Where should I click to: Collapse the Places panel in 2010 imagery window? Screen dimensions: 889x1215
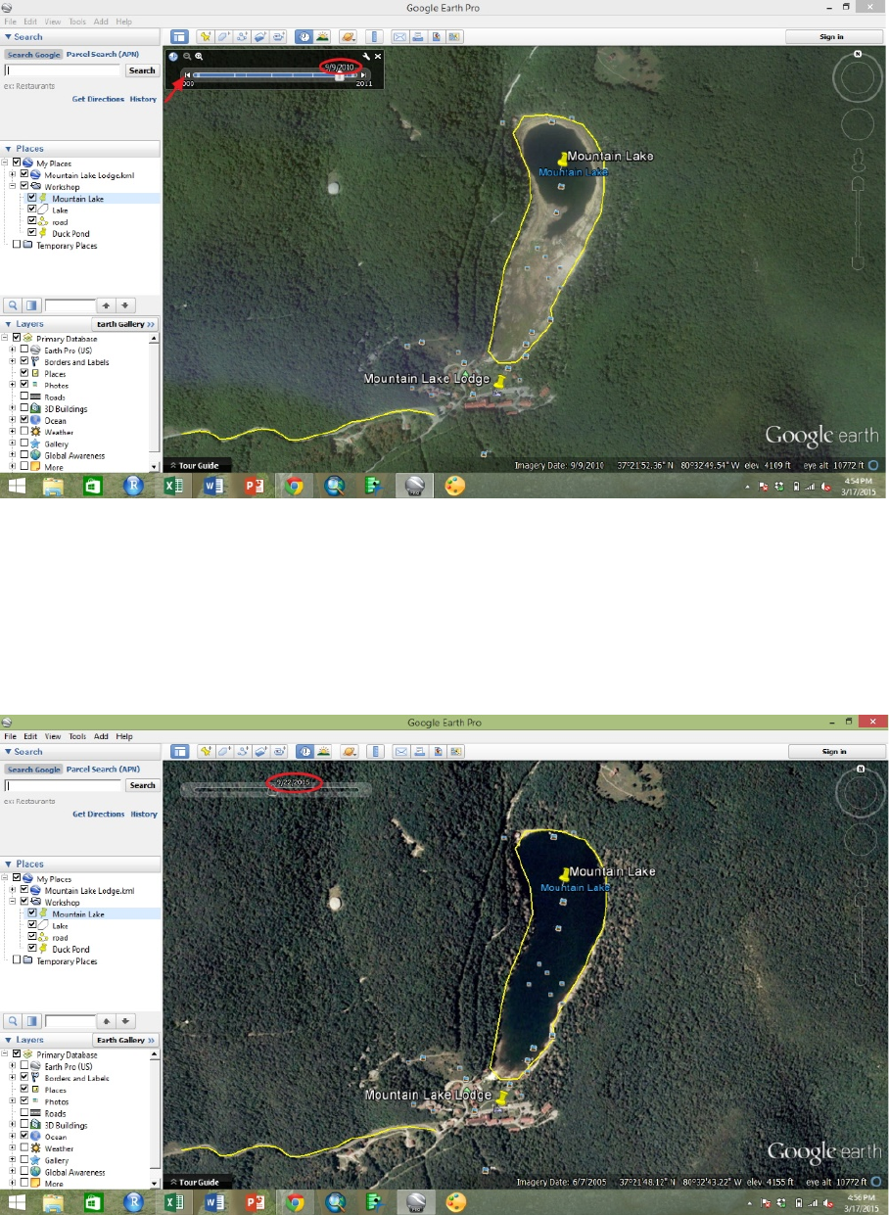click(x=8, y=149)
